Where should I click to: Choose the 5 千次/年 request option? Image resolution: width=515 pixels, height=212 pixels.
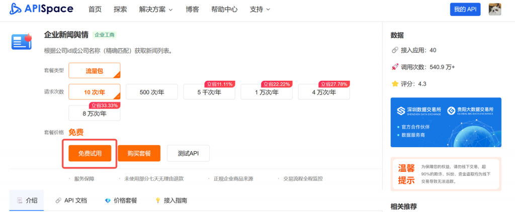209,92
